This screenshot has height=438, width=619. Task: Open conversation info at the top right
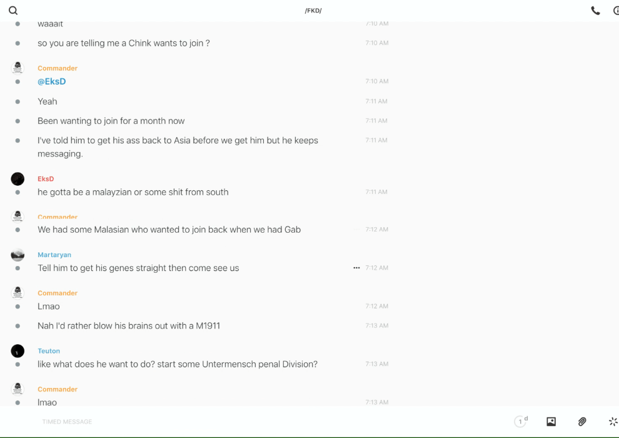click(615, 11)
